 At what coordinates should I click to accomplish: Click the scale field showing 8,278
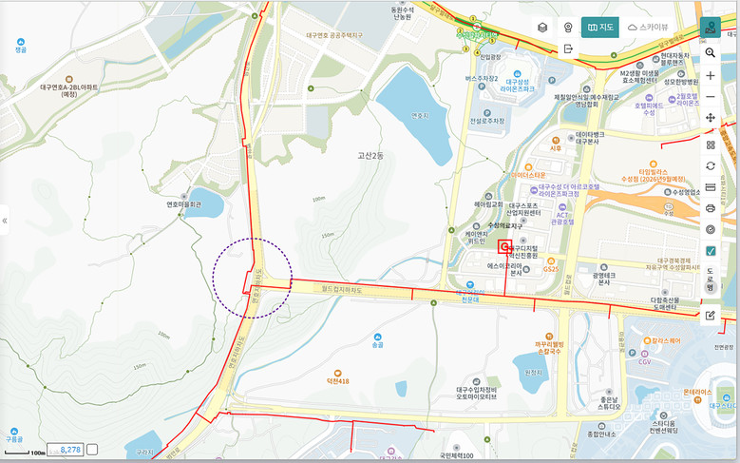[x=69, y=449]
